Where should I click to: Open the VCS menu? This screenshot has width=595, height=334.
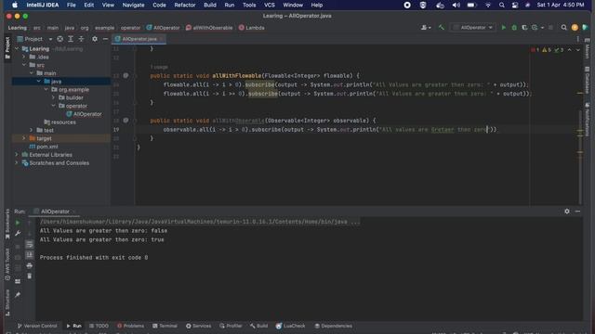[x=270, y=5]
